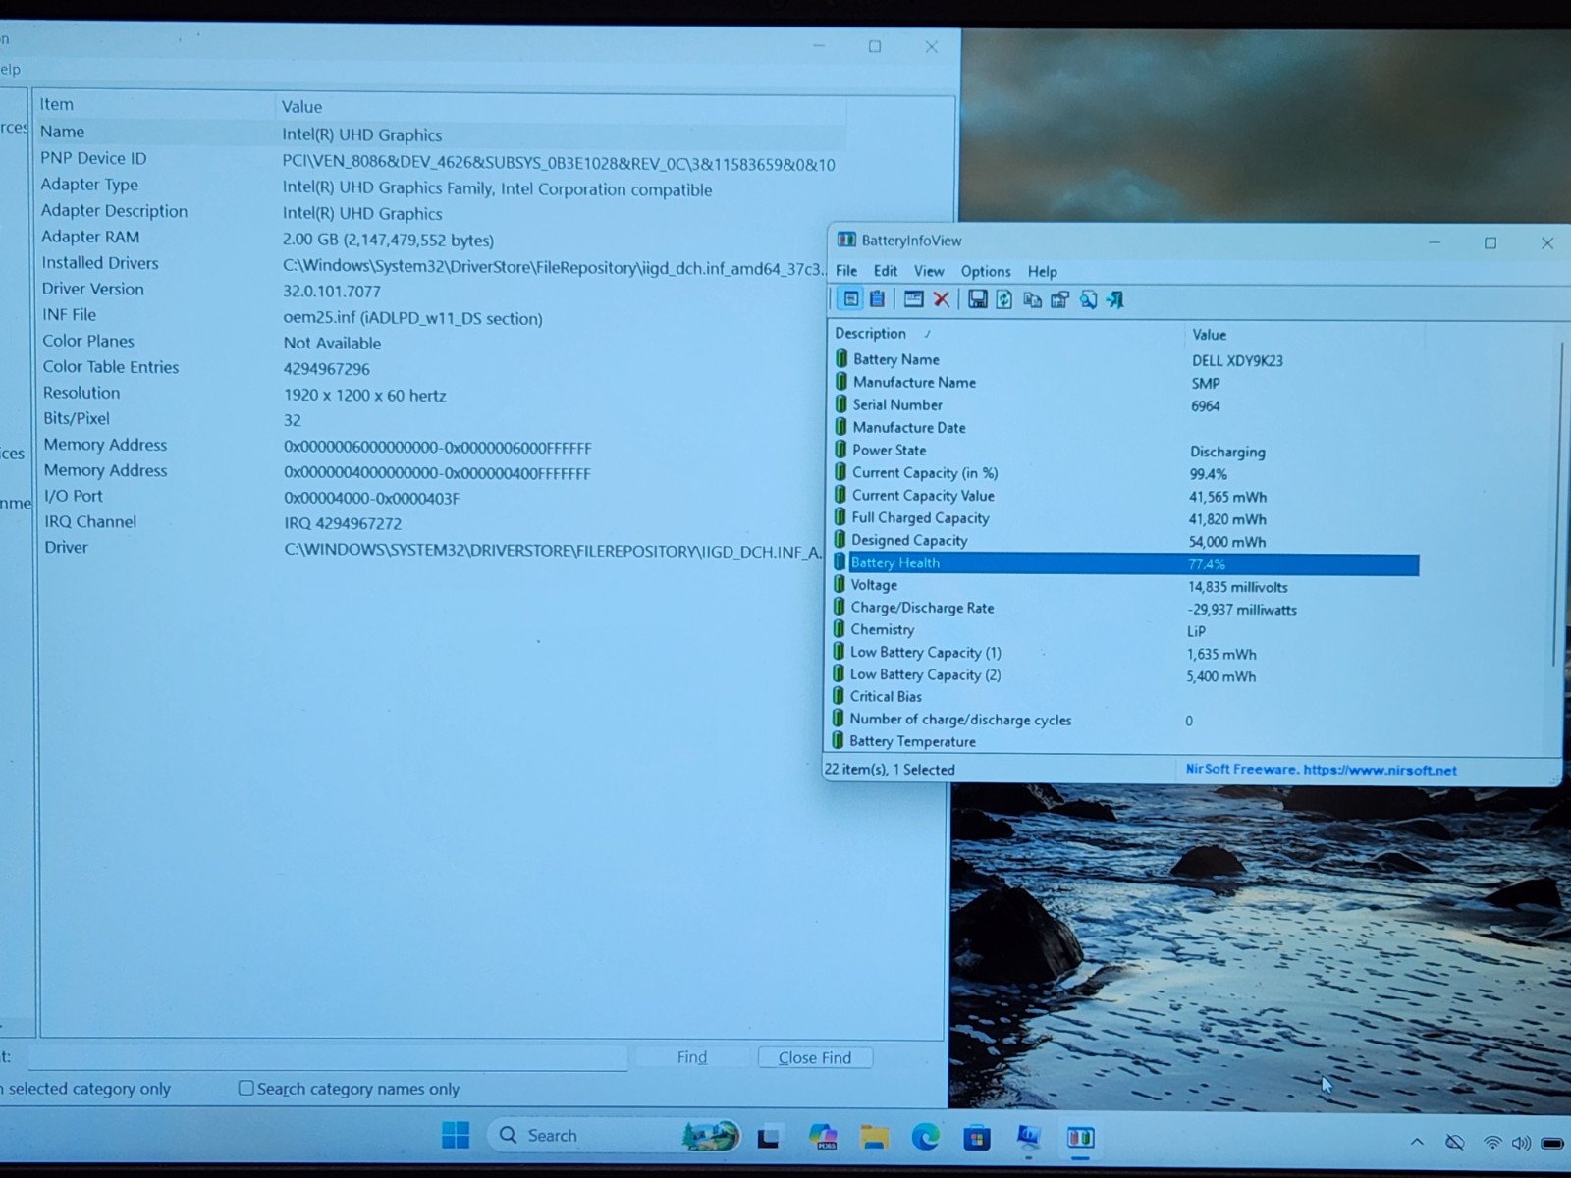This screenshot has height=1178, width=1571.
Task: Open File Explorer from the taskbar
Action: (874, 1137)
